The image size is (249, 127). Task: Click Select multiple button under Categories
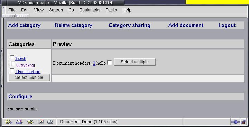29,78
